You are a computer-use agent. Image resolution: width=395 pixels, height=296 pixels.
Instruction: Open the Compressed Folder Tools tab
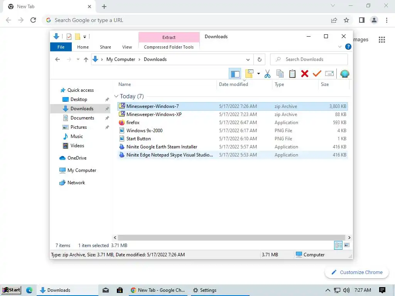pos(169,47)
